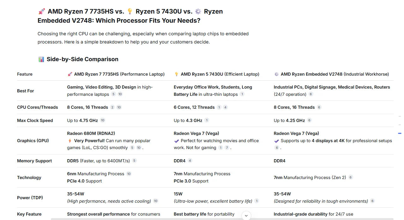Open citation 2 in CPU Cores/Threads row
Image resolution: width=404 pixels, height=220 pixels.
click(x=112, y=107)
